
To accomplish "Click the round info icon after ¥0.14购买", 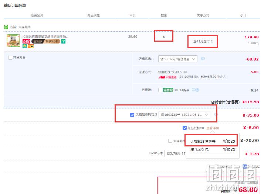I will (197, 90).
